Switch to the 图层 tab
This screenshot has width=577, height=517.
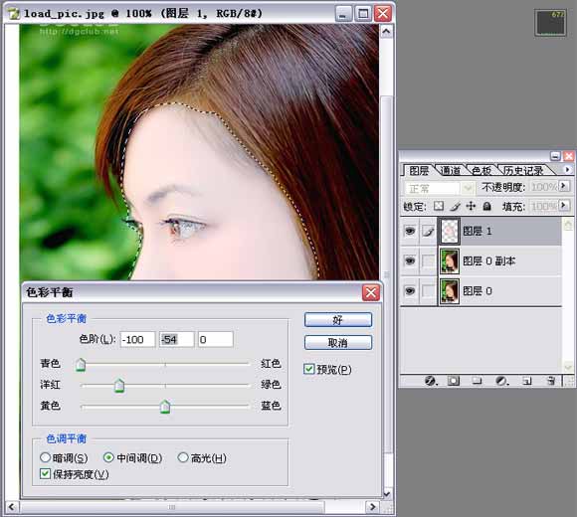coord(419,171)
